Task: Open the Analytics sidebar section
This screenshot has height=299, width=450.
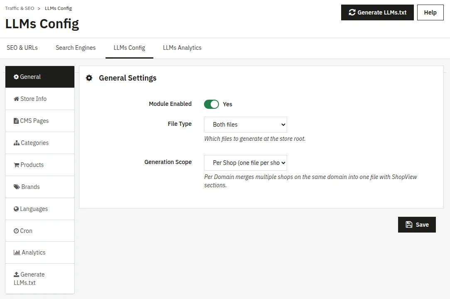Action: 40,252
